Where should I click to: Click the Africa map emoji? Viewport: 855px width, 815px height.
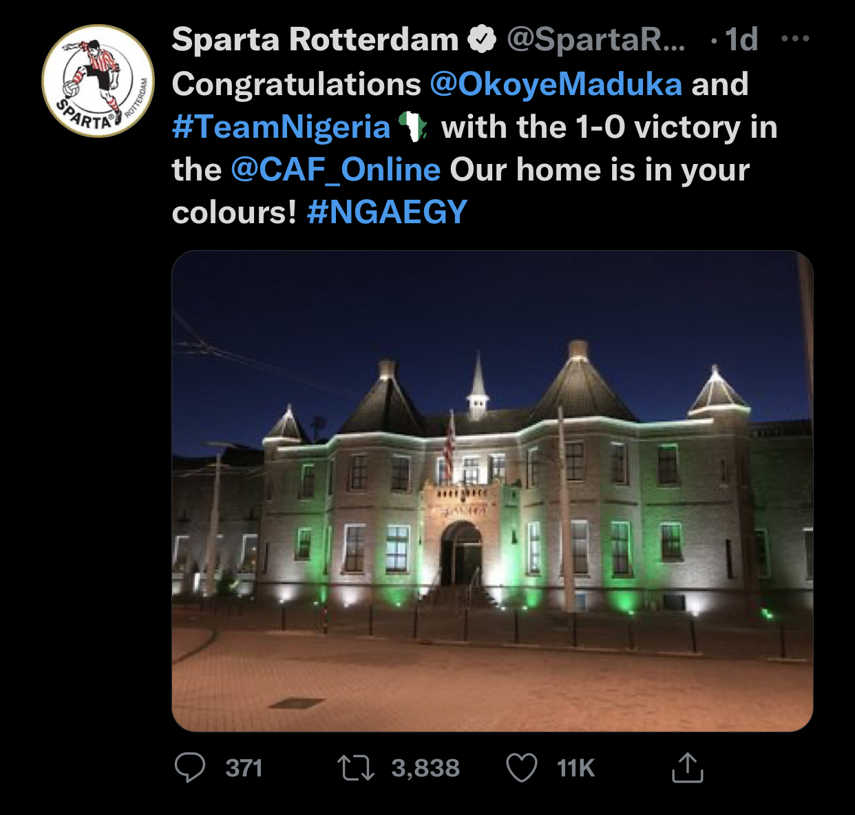(x=414, y=127)
